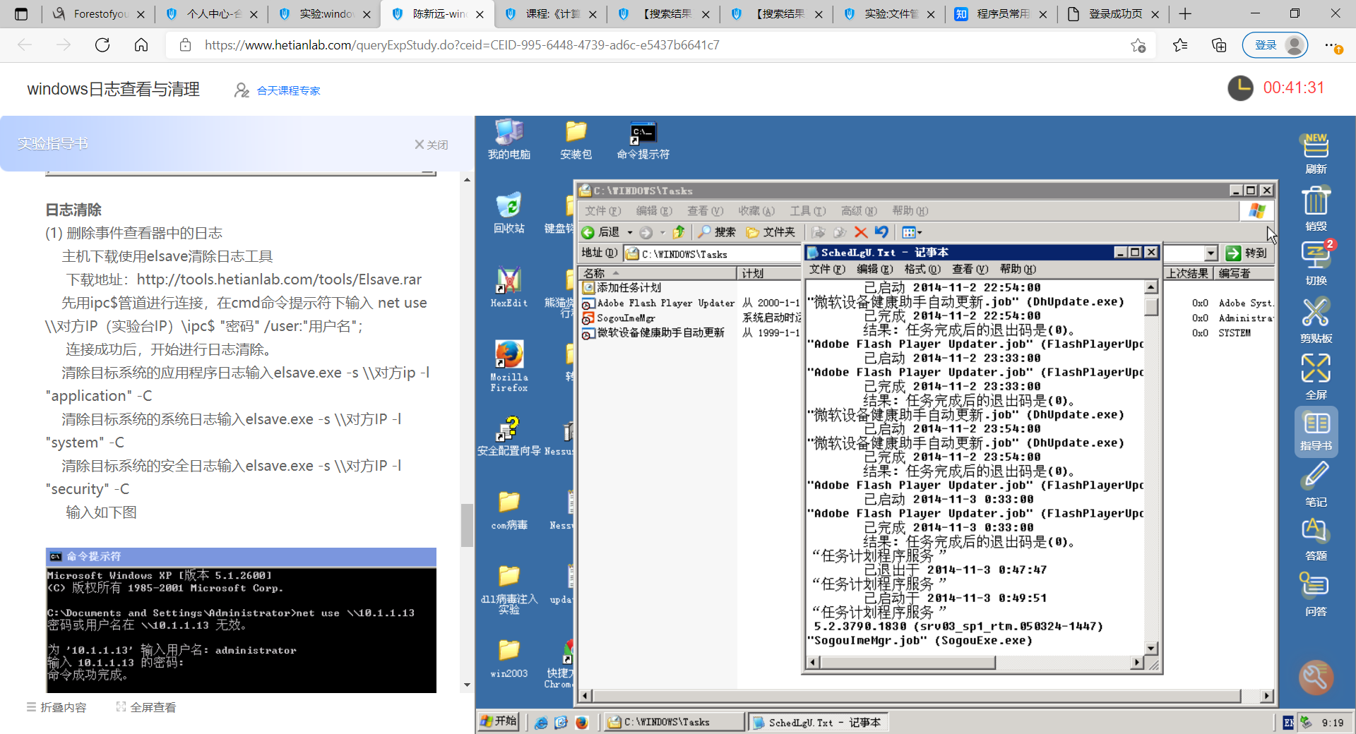Select the 回收站 recycle bin icon
The image size is (1356, 734).
509,213
